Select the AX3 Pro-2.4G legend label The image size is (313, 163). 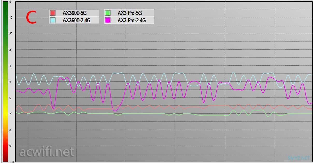pos(132,20)
